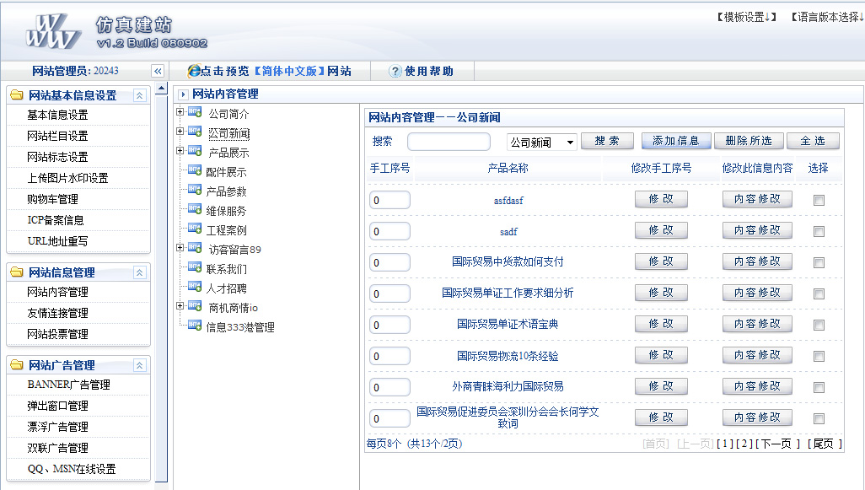Expand the 产品展示 tree node
The width and height of the screenshot is (865, 490).
[x=180, y=151]
